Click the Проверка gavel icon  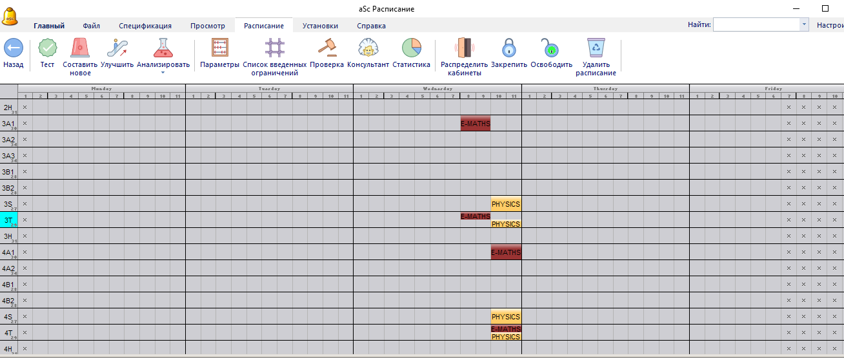tap(327, 48)
